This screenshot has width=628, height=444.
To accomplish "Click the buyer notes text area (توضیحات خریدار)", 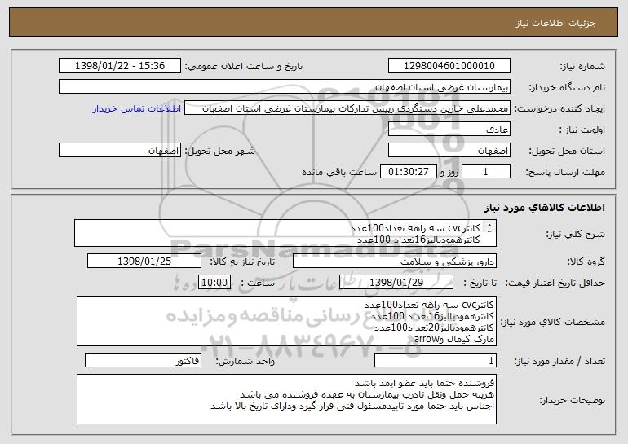I will (286, 399).
